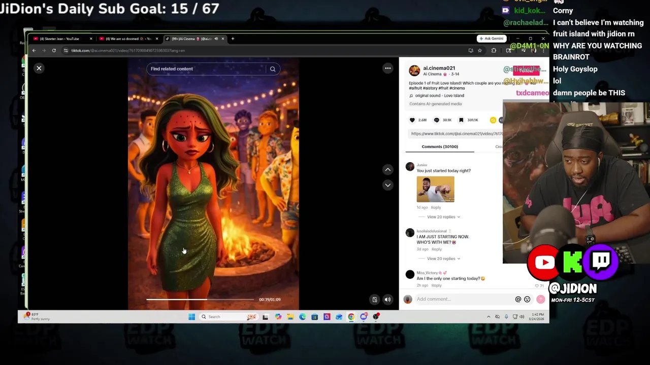
Task: Seek on the video progress bar
Action: tap(200, 300)
